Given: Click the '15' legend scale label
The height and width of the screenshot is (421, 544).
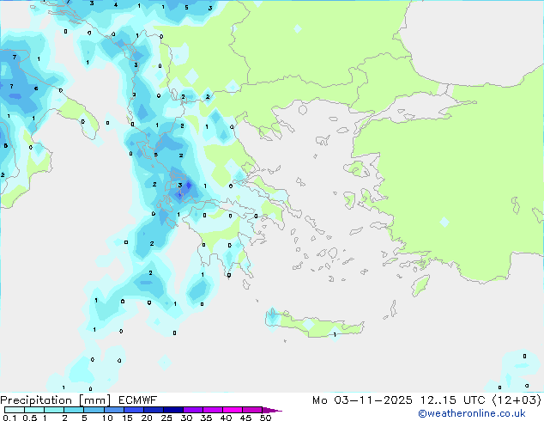Looking at the screenshot, I should (x=127, y=418).
